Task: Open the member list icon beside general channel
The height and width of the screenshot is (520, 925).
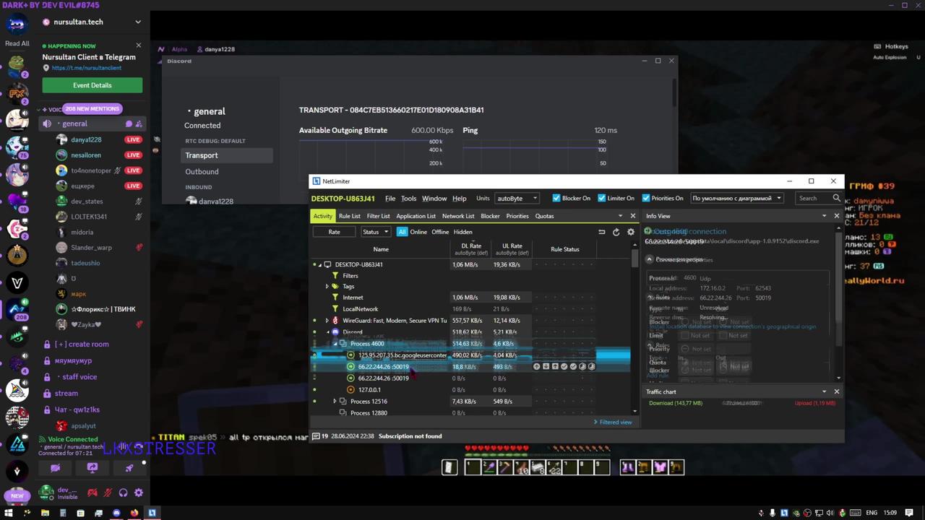Action: coord(137,123)
